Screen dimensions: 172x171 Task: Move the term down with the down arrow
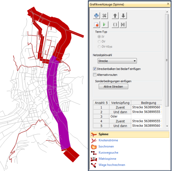(x=123, y=15)
